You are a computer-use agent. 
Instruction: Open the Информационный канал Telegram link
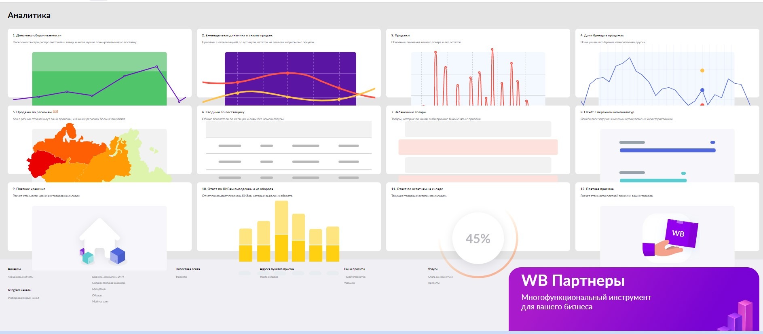click(x=23, y=298)
